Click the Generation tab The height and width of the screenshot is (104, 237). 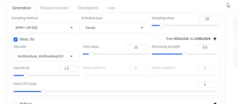pos(22,8)
